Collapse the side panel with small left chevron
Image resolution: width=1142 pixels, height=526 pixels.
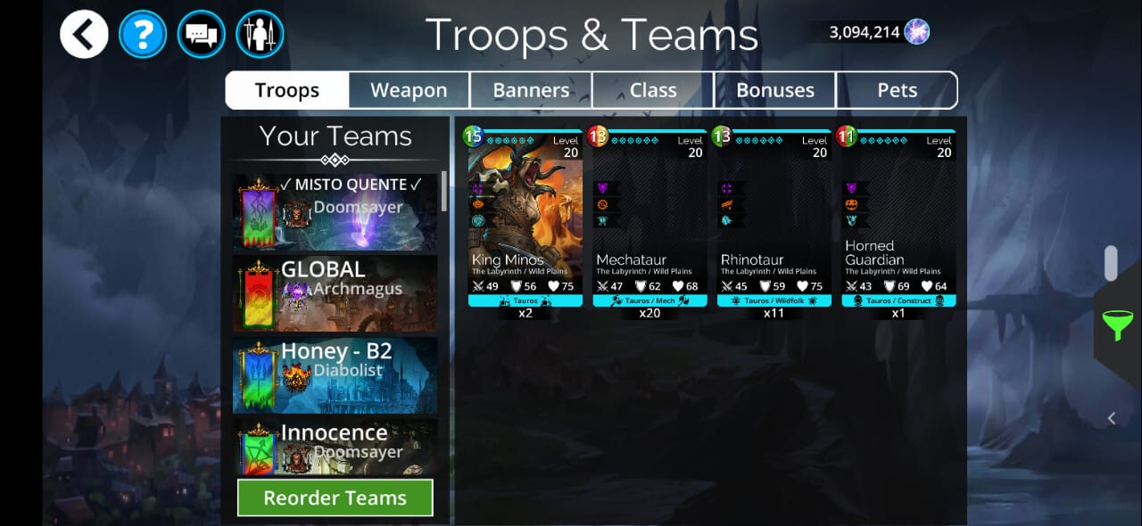coord(1112,418)
